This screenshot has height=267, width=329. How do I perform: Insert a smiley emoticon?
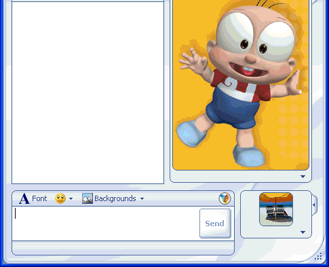[60, 198]
